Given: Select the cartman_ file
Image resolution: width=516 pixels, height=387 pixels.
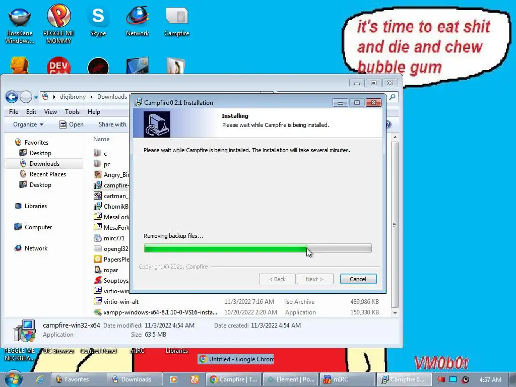Looking at the screenshot, I should (x=111, y=196).
